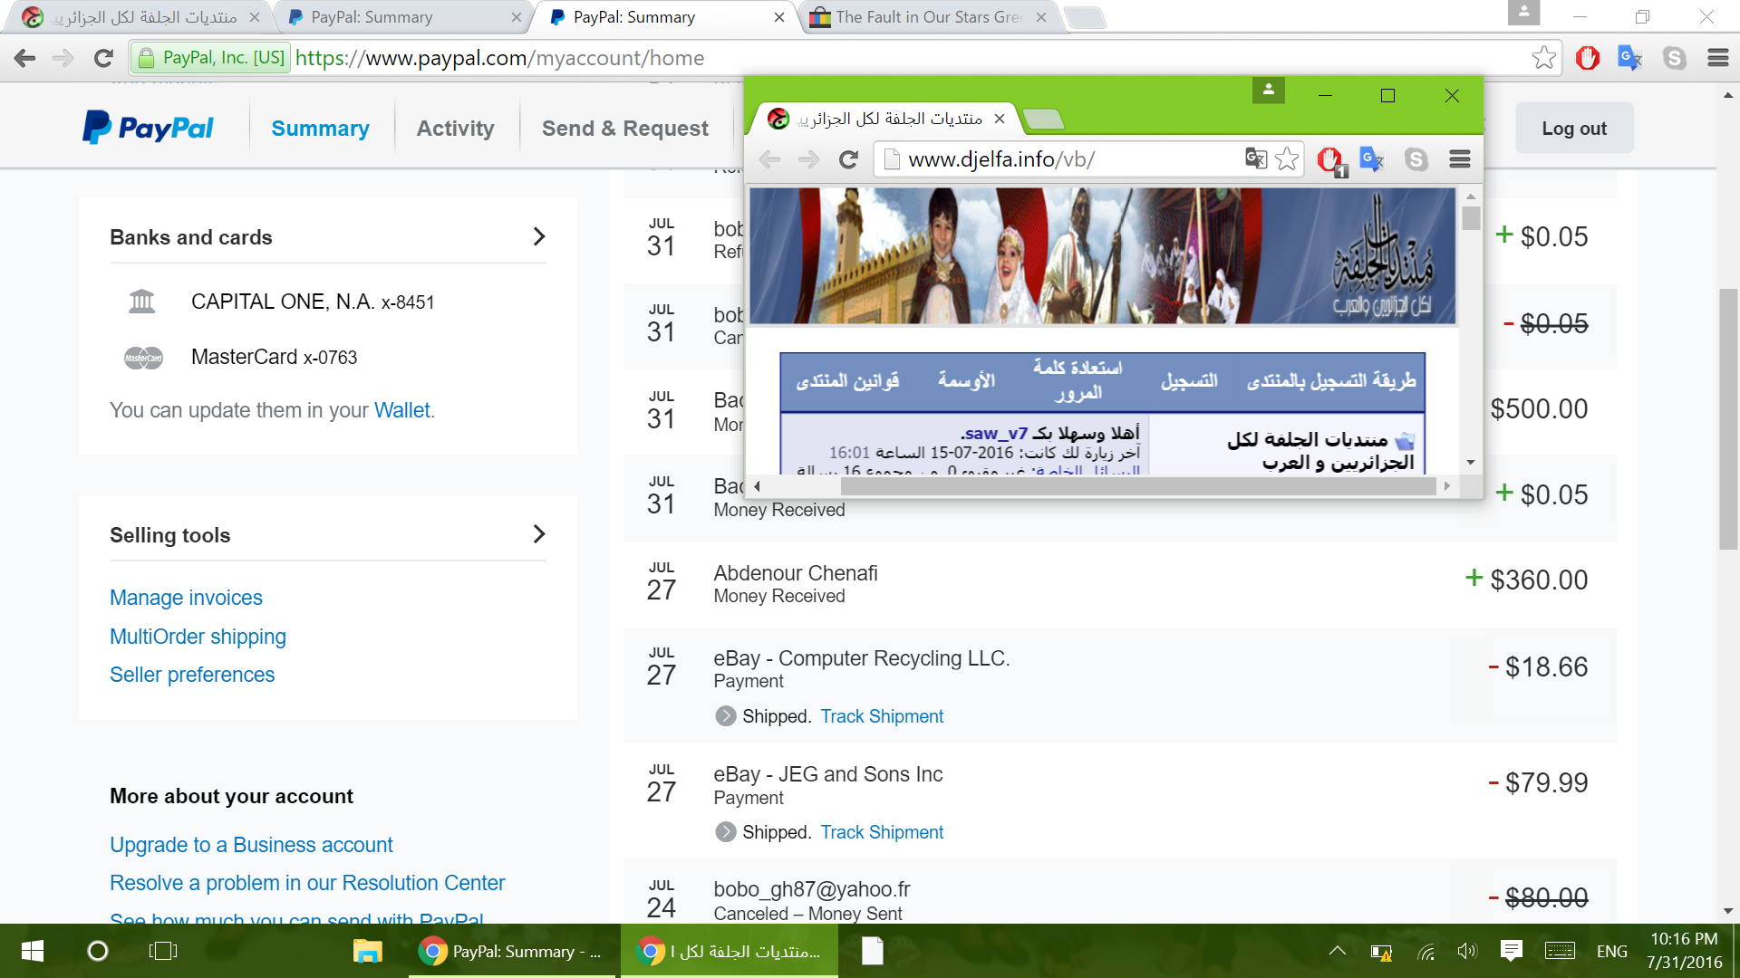Click PayPal page vertical scrollbar thumb
The width and height of the screenshot is (1740, 978).
click(1728, 419)
